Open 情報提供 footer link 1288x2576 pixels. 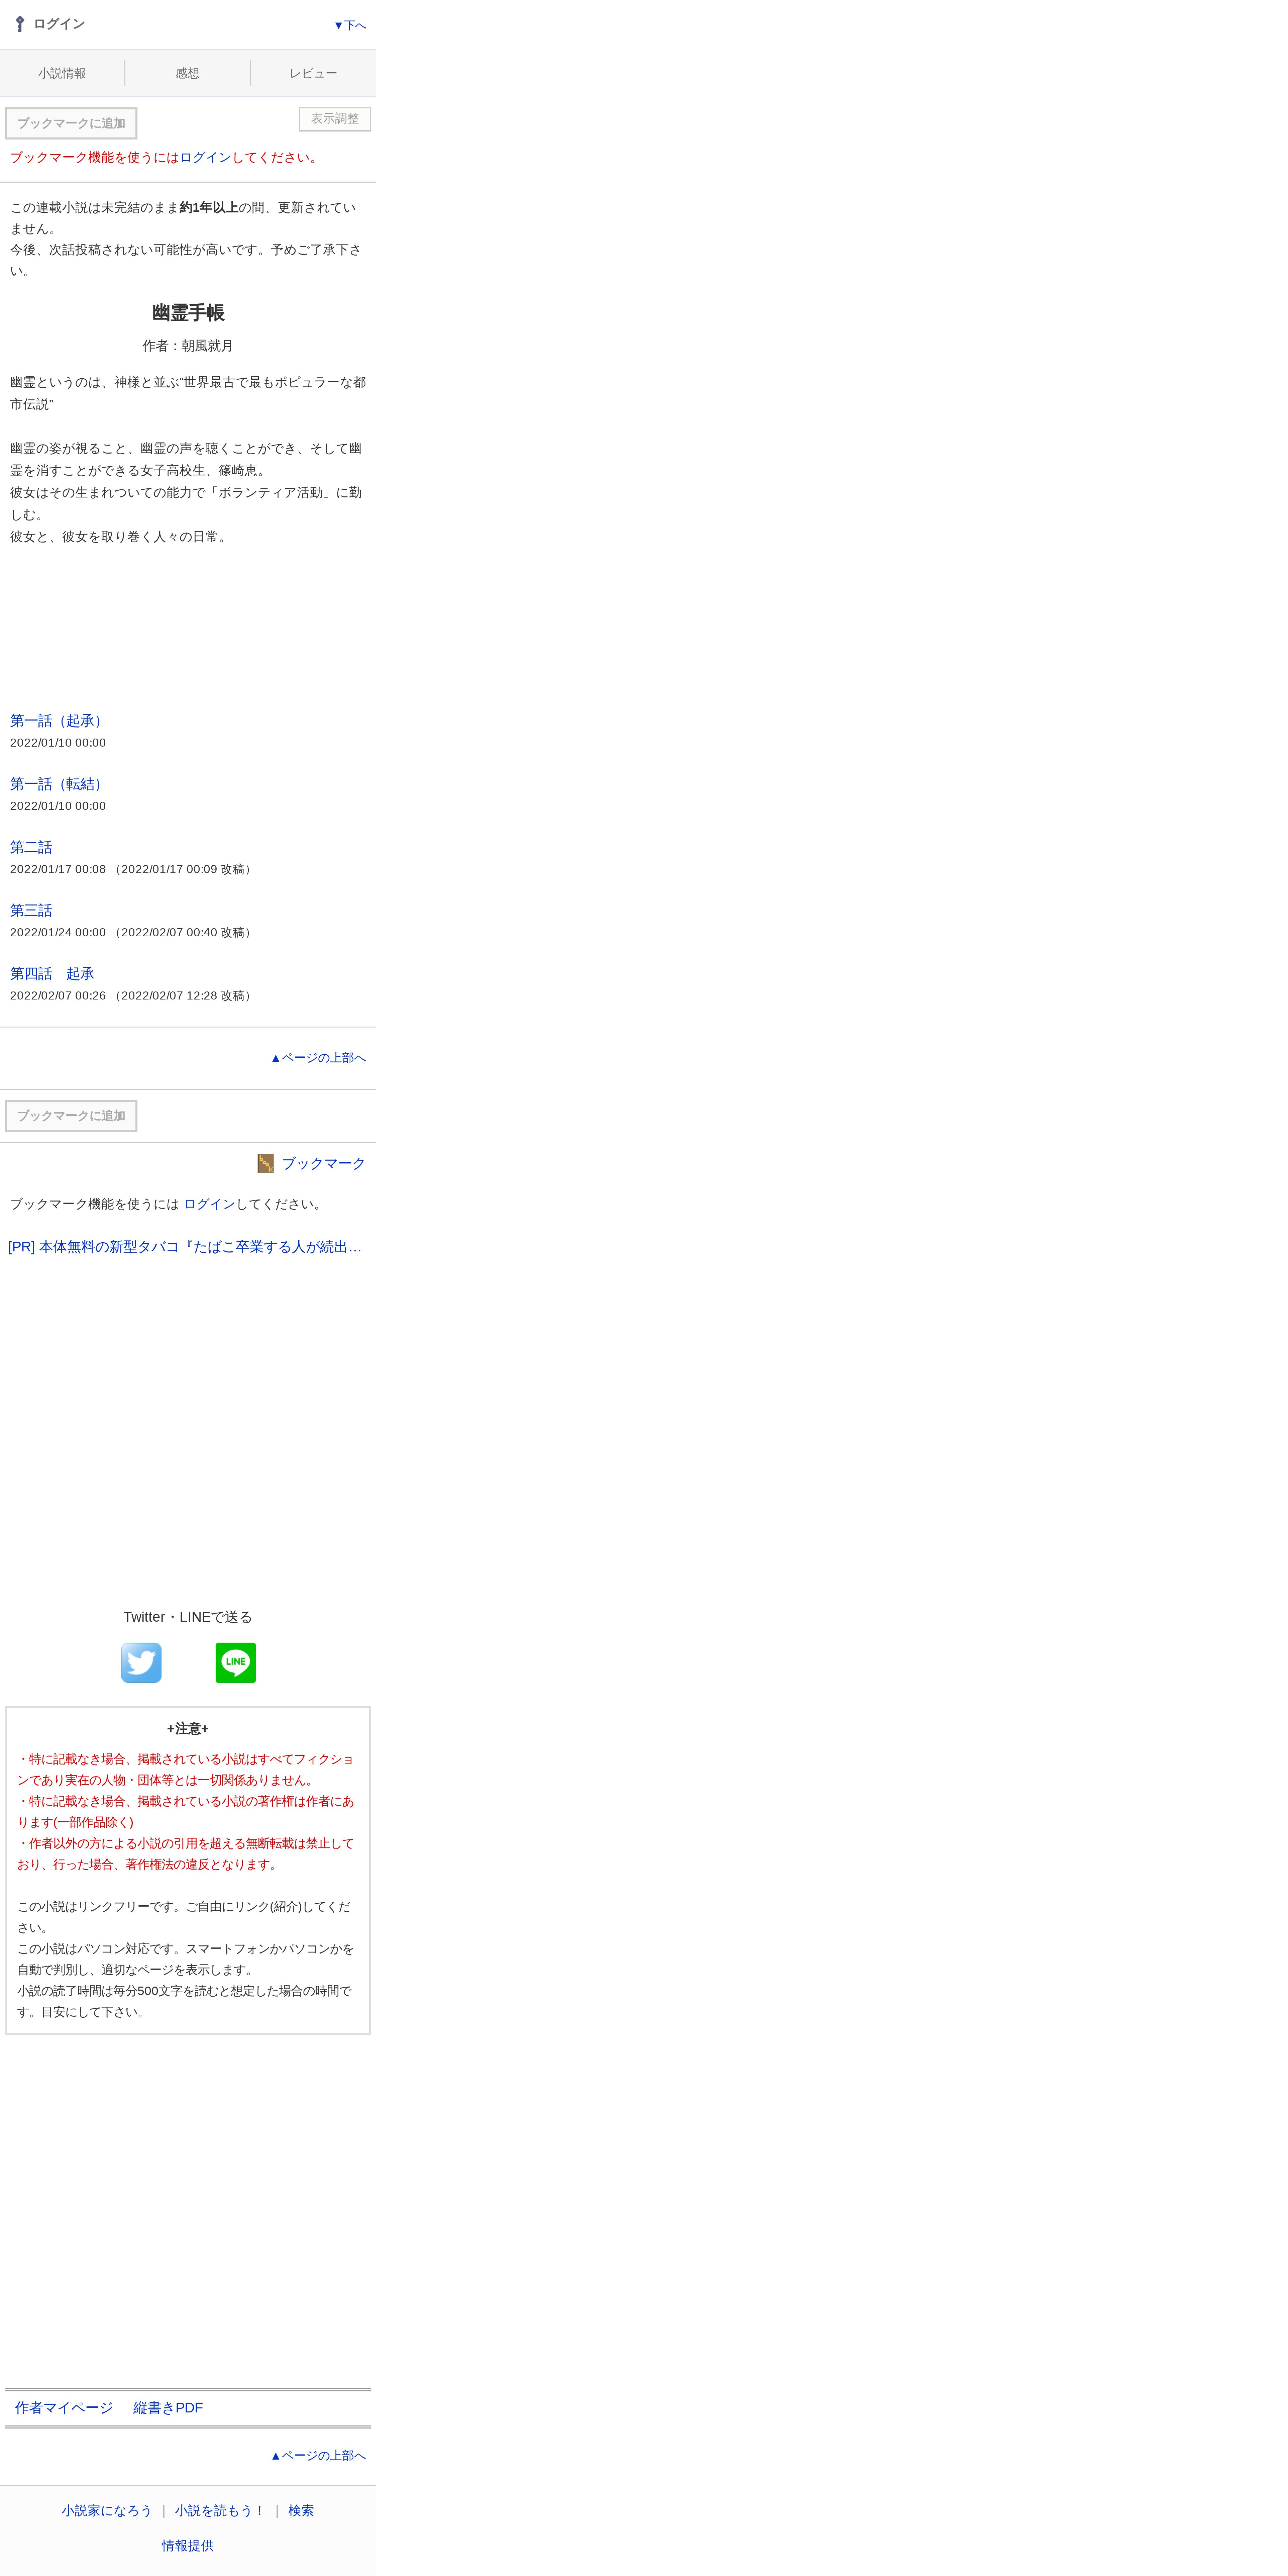tap(188, 2546)
